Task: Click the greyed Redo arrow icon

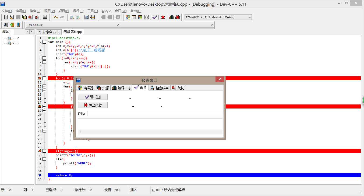Action: [x=62, y=17]
